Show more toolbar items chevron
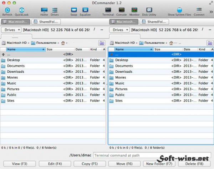Image resolution: width=214 pixels, height=169 pixels. pyautogui.click(x=211, y=12)
